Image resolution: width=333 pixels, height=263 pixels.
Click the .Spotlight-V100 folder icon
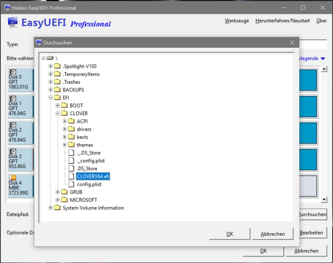57,66
